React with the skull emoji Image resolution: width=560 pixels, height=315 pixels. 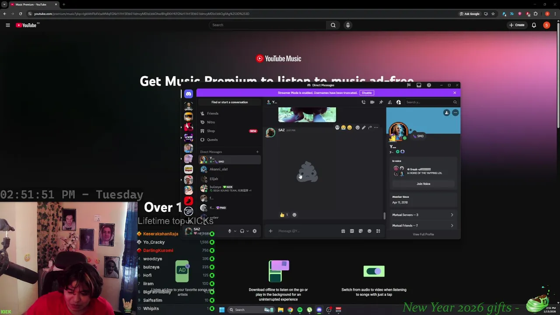coord(337,128)
